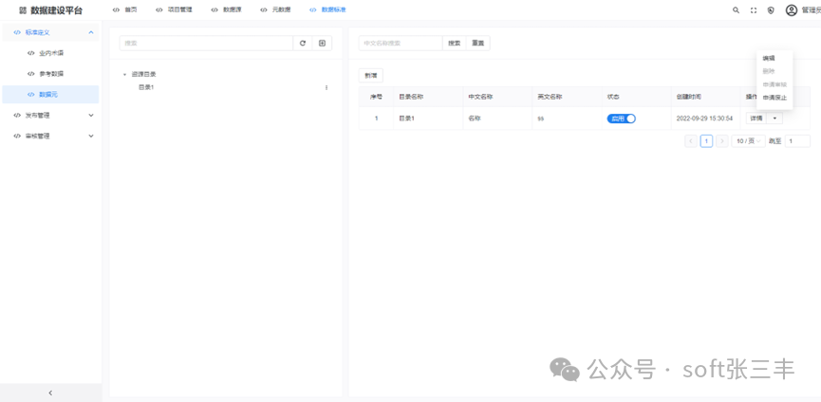Image resolution: width=821 pixels, height=402 pixels.
Task: Click the 2022-09-29 15:30:54 timestamp cell
Action: 704,119
